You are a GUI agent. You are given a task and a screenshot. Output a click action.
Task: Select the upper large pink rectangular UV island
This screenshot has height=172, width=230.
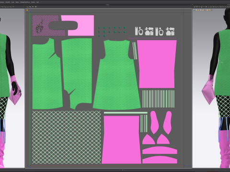tap(157, 64)
